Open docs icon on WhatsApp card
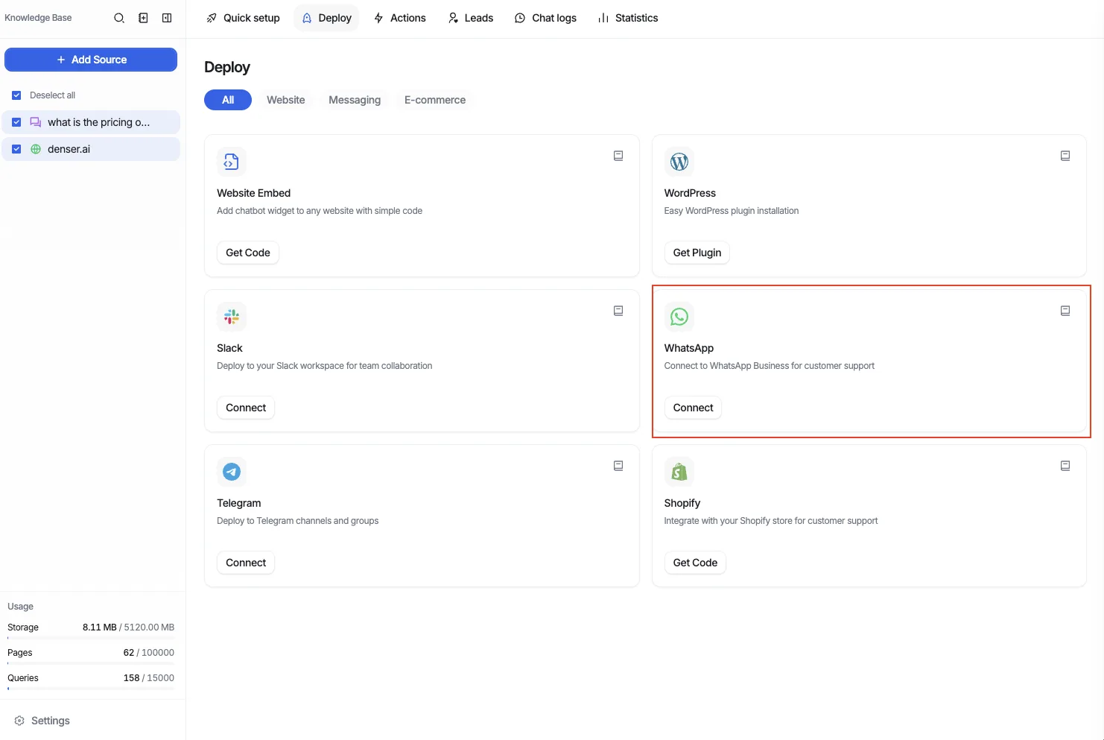Viewport: 1104px width, 740px height. click(x=1065, y=311)
